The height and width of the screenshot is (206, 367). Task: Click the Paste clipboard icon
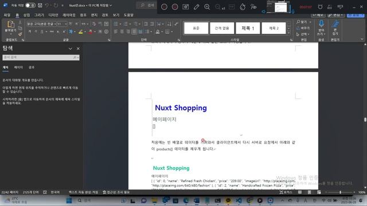point(10,24)
